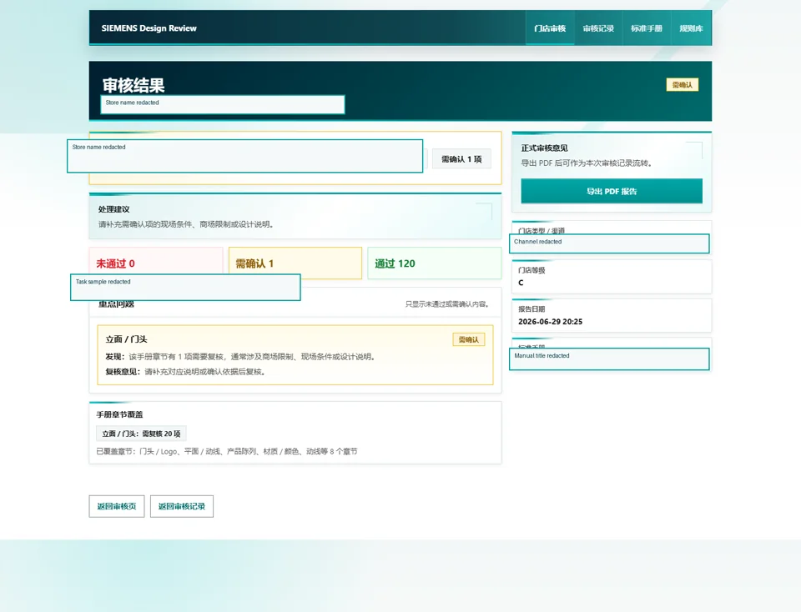Screen dimensions: 801x612
Task: Select the 需确认 1 counter card
Action: coord(295,263)
